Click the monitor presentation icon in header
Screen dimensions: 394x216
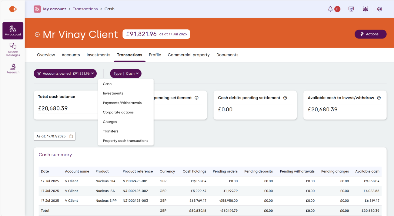click(x=351, y=9)
